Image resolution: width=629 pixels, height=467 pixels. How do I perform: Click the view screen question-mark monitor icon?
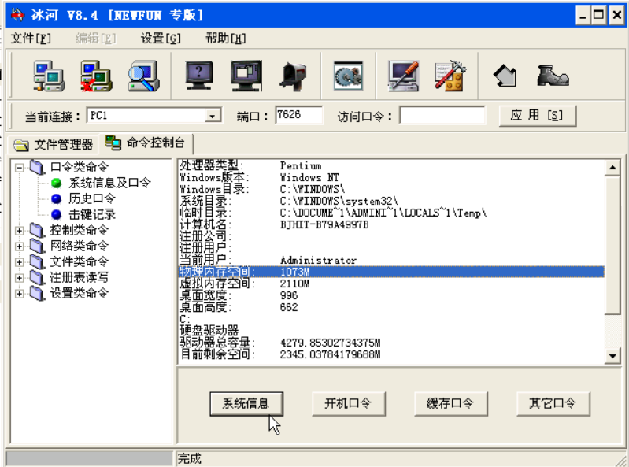[x=199, y=76]
